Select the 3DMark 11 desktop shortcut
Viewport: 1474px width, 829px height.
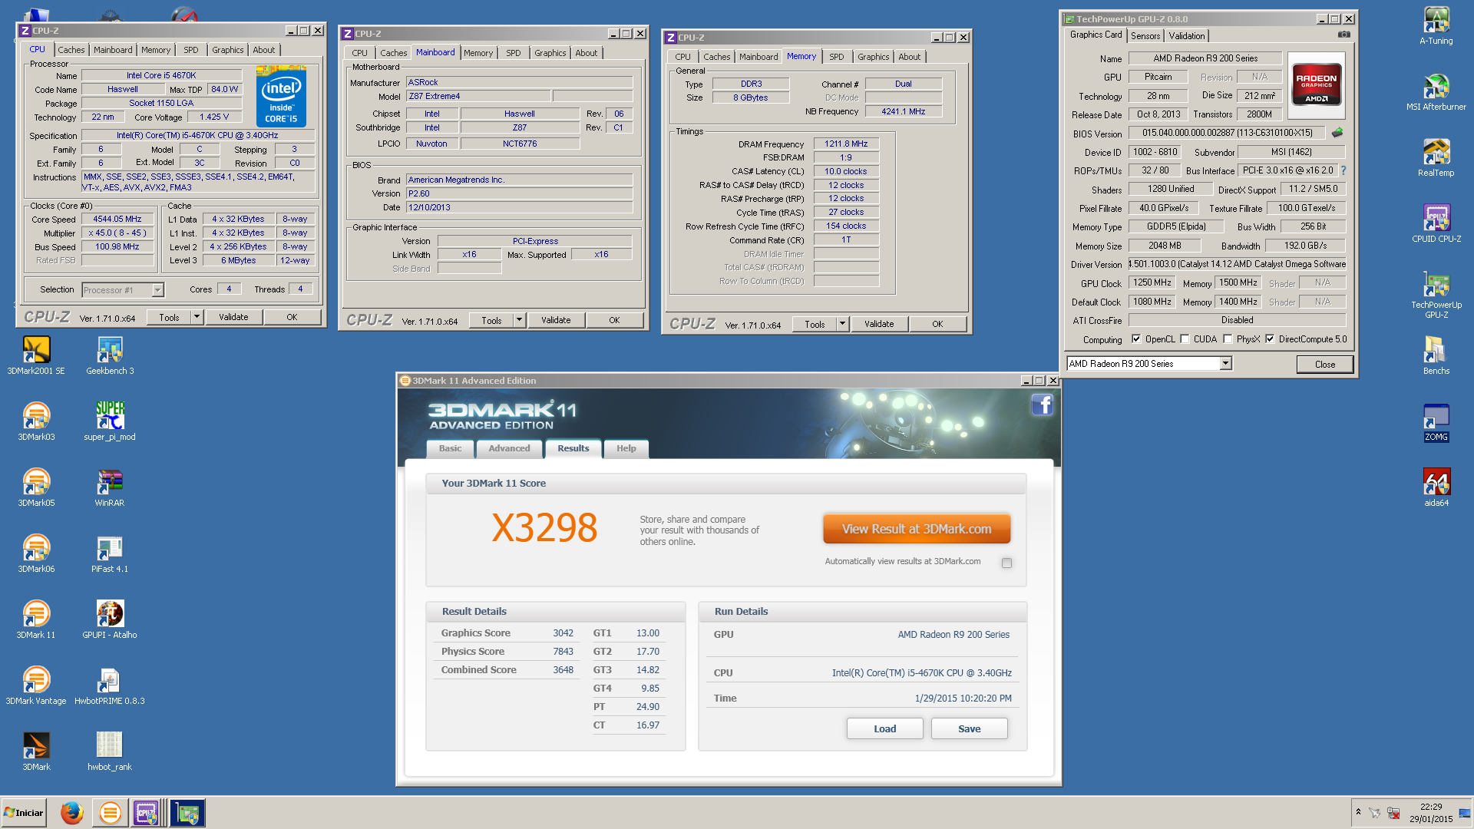click(36, 619)
